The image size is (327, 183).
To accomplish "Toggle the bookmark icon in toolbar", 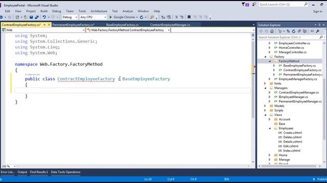I will (189, 17).
